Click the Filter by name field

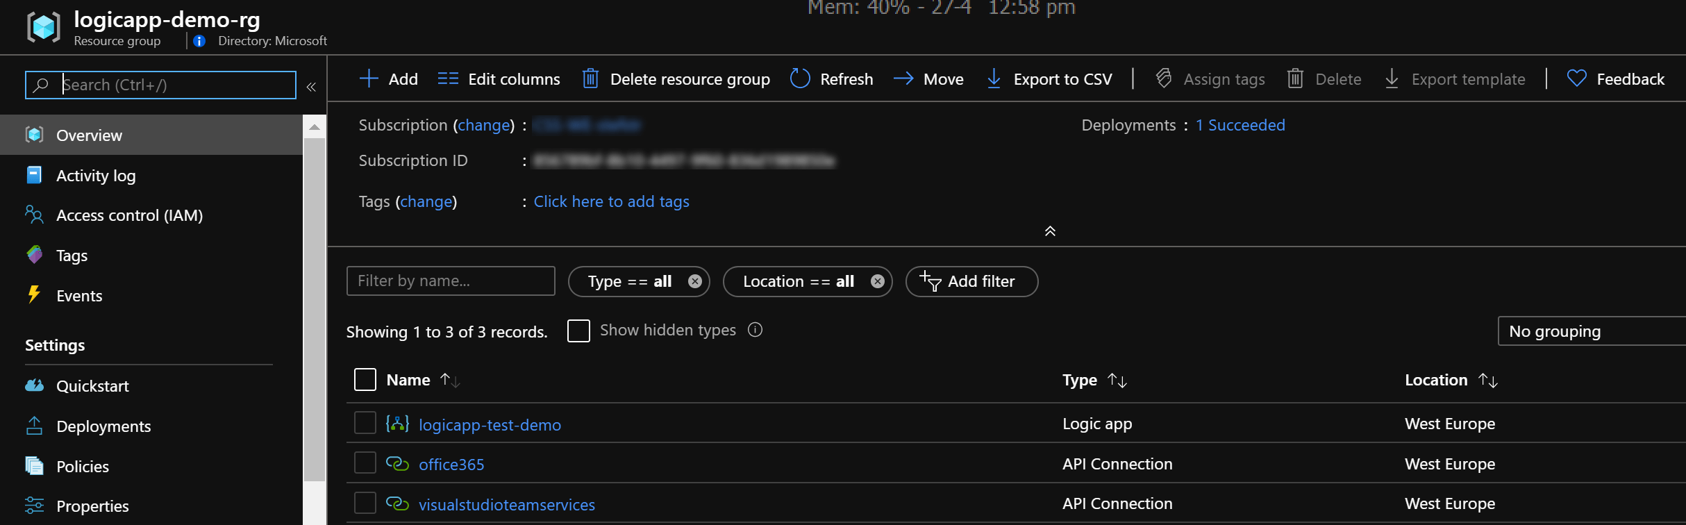(x=451, y=281)
